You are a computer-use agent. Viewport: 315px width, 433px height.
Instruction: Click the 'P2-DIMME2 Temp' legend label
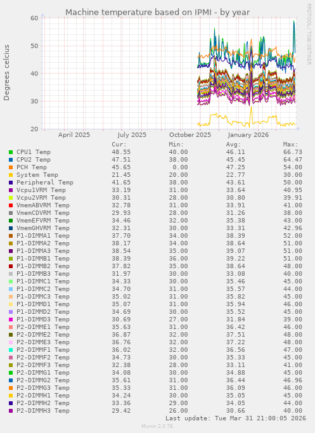coord(43,335)
